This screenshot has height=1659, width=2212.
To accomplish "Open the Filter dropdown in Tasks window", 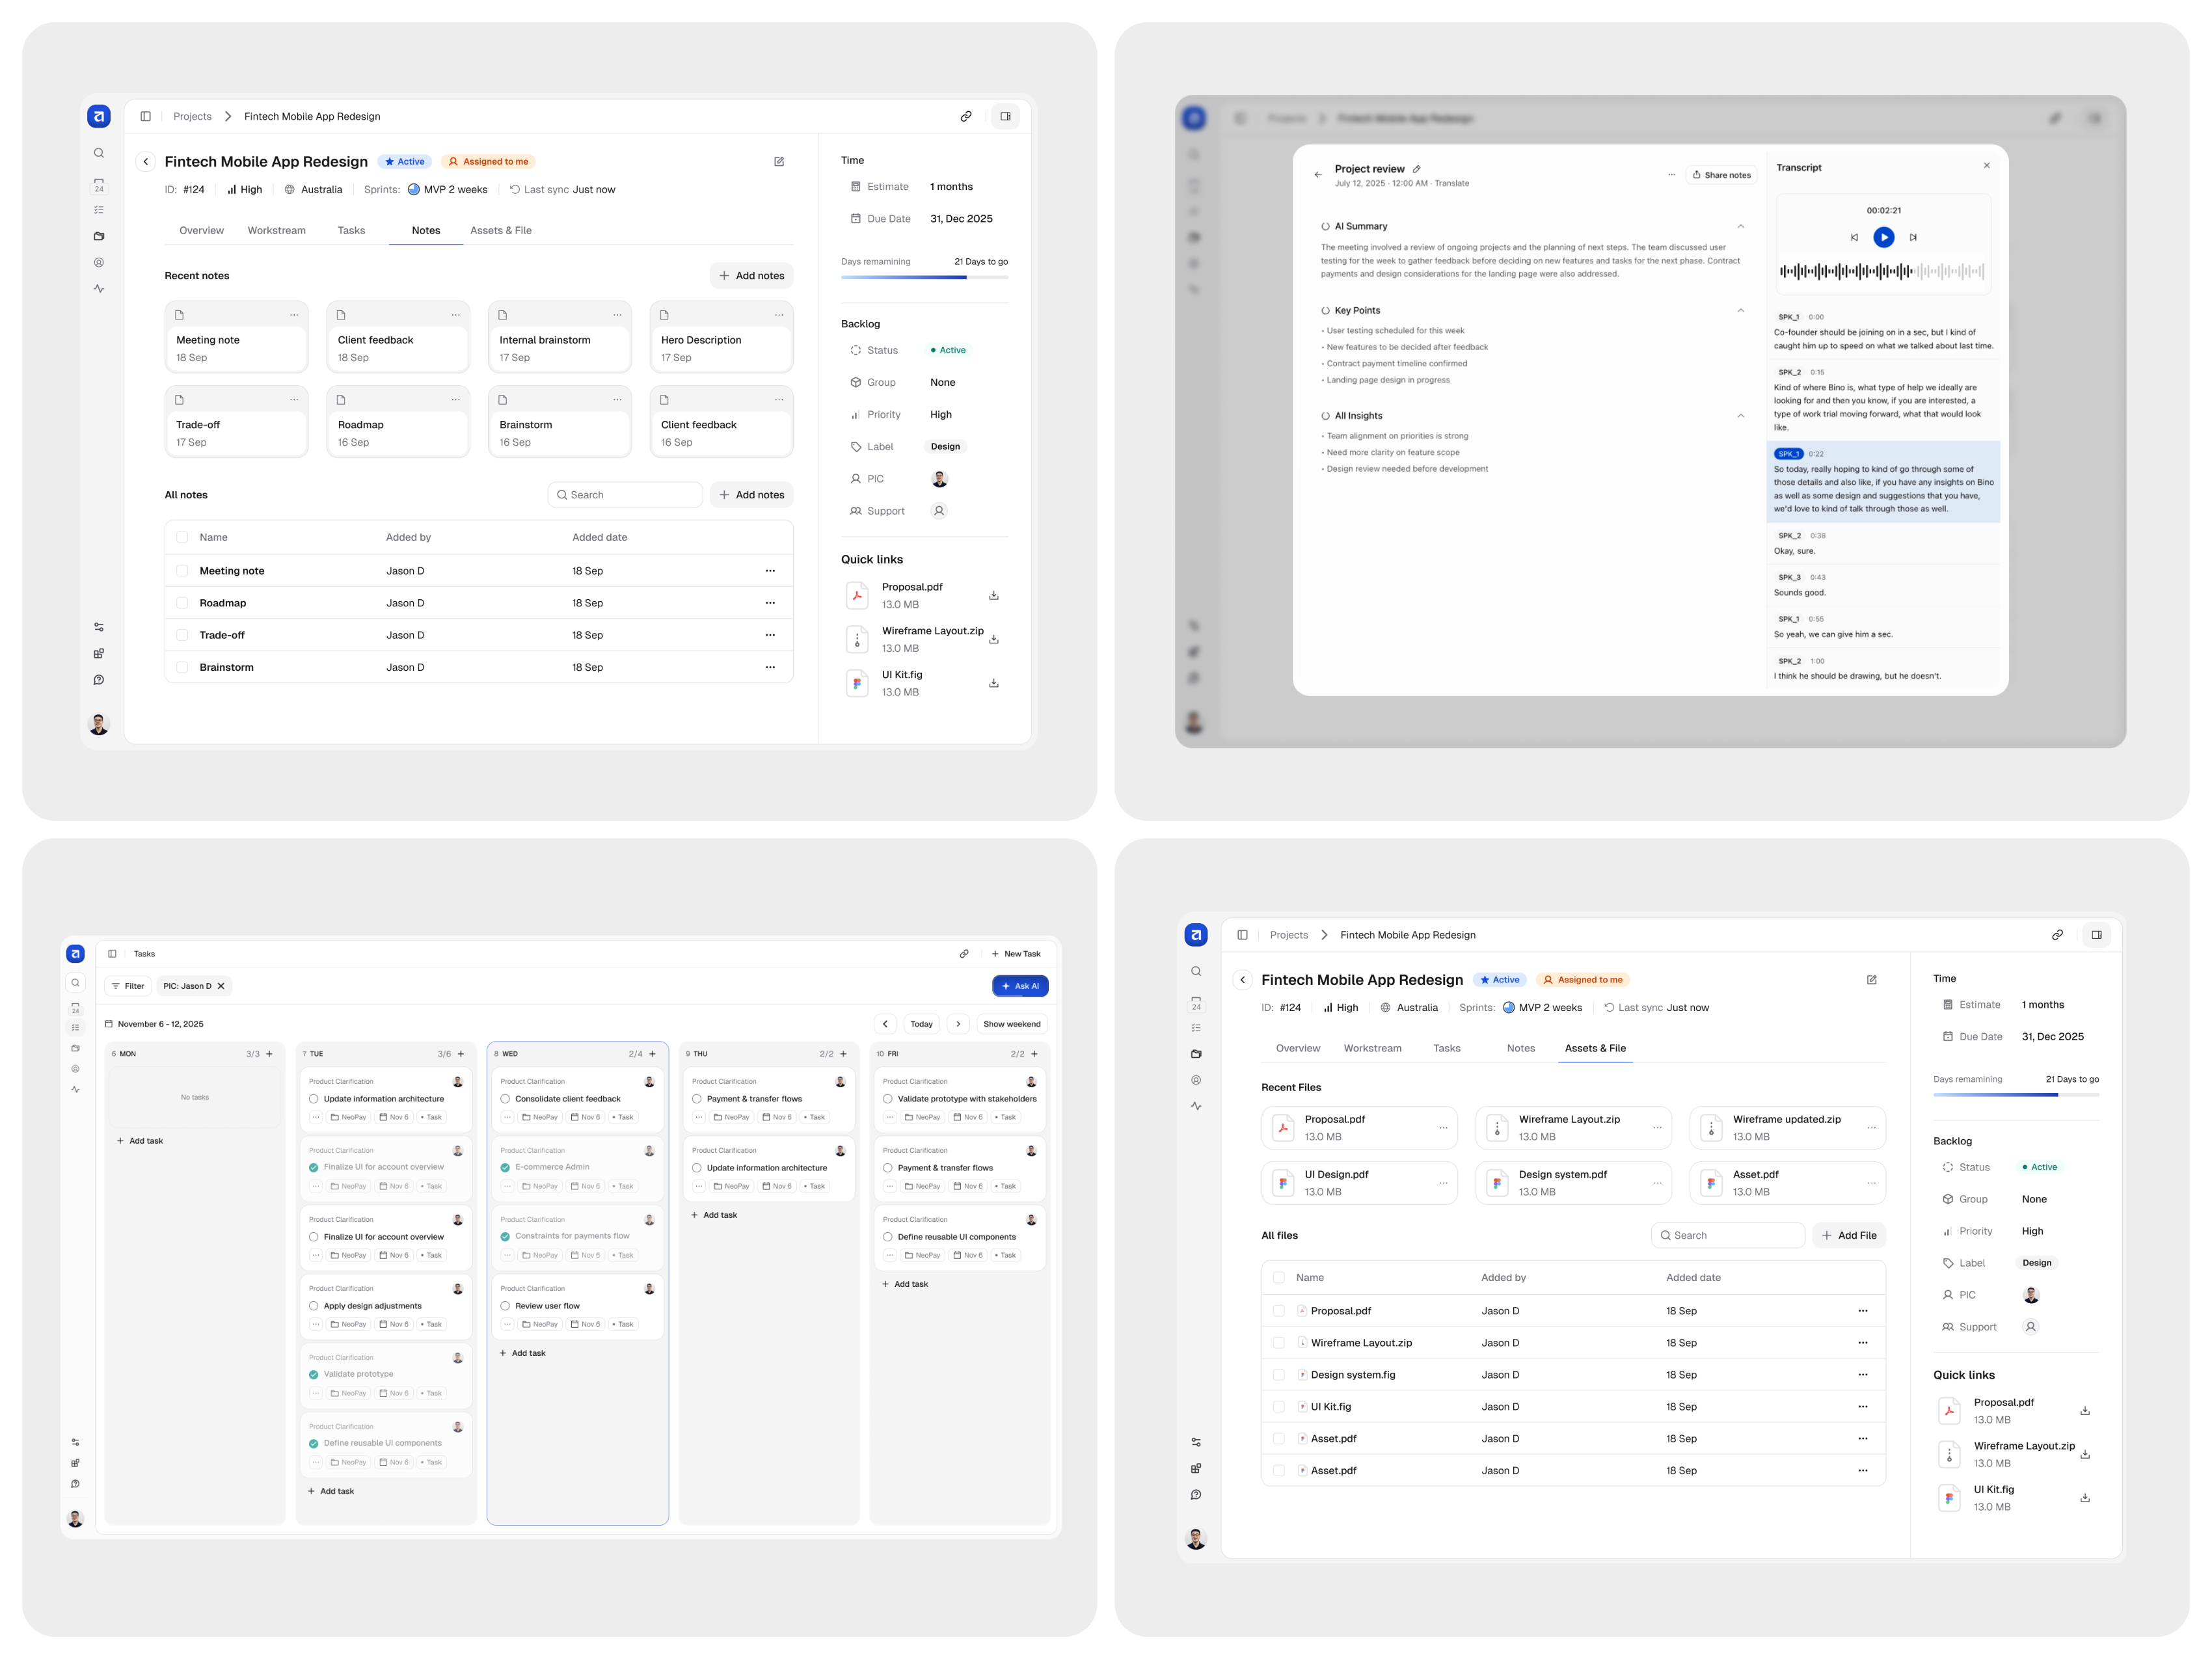I will (x=128, y=985).
